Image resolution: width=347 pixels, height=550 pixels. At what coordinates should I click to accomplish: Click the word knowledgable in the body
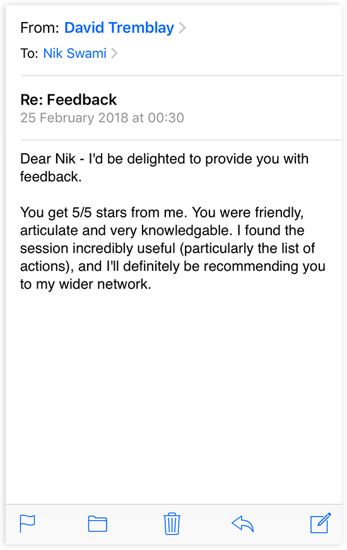[187, 231]
